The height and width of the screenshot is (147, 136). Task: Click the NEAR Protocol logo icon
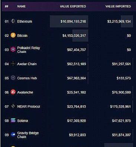click(13, 106)
